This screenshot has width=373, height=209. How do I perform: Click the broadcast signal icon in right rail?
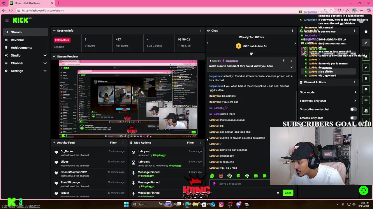click(366, 100)
